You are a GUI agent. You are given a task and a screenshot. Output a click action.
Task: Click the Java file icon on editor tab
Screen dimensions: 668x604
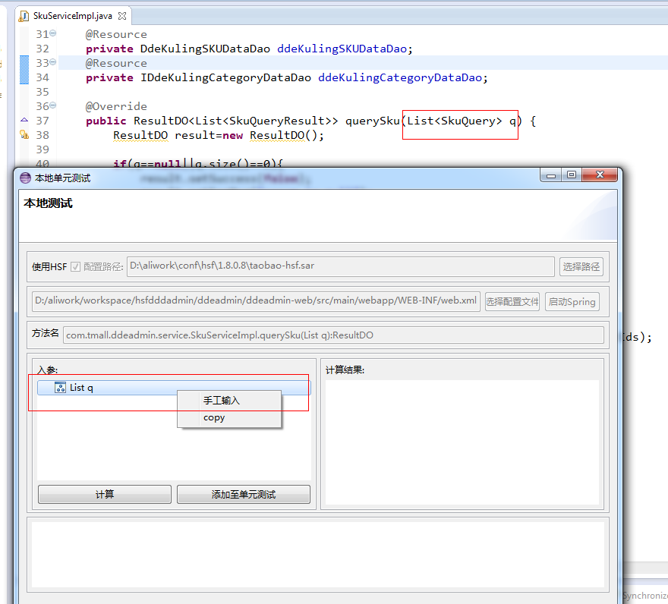pyautogui.click(x=24, y=16)
